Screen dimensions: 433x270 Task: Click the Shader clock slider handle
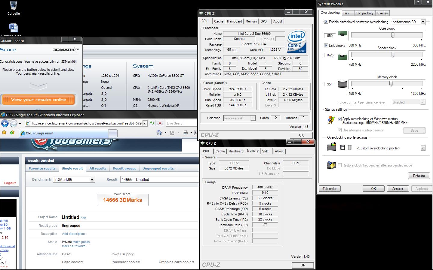pyautogui.click(x=393, y=55)
